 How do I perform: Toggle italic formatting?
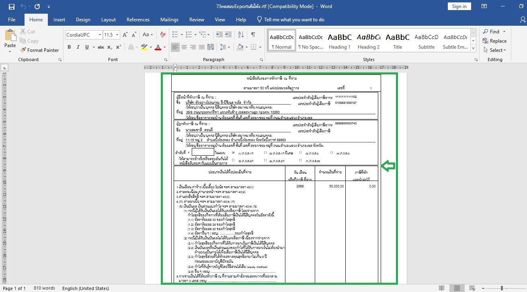pyautogui.click(x=78, y=47)
